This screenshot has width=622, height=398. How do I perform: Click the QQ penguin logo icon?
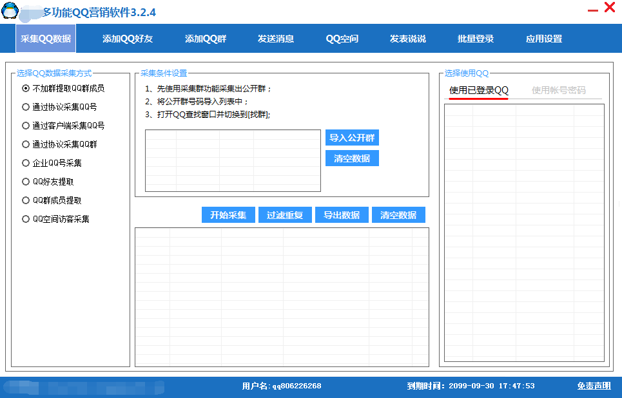[10, 11]
